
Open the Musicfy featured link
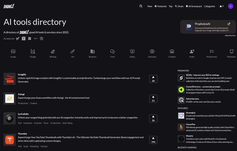(190, 136)
